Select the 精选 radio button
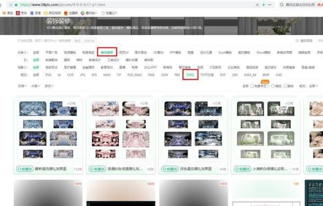Viewport: 323px width, 206px height. pos(273,86)
